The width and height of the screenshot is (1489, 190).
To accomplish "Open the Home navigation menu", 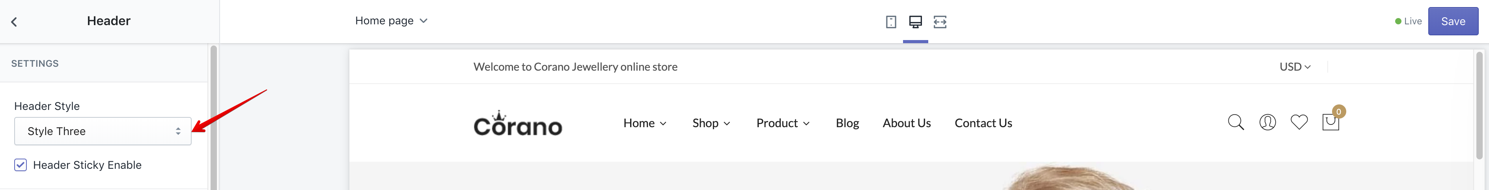I will click(644, 123).
